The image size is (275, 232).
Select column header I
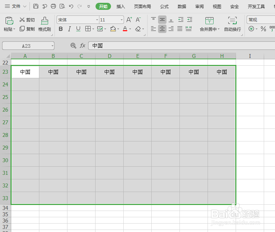click(250, 56)
